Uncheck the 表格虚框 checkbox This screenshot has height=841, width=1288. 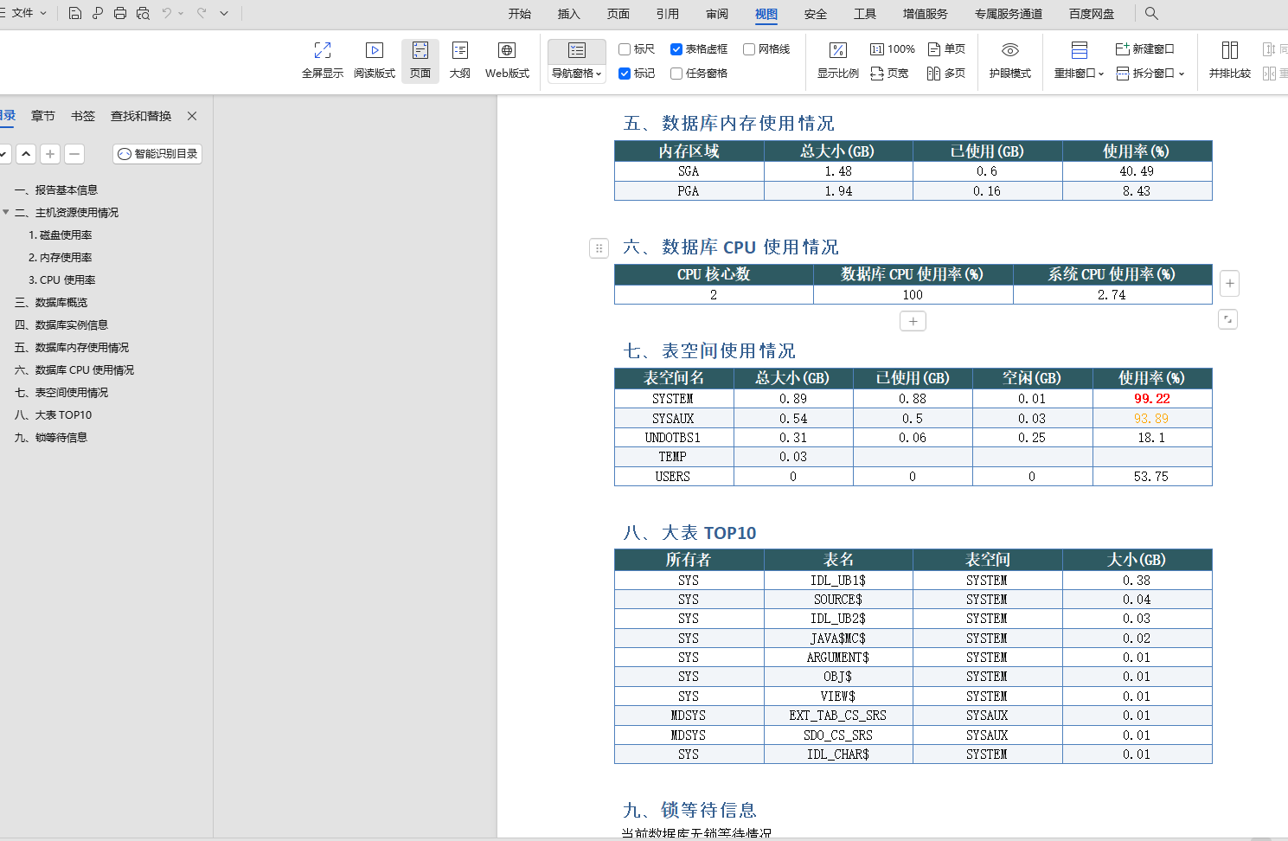676,49
